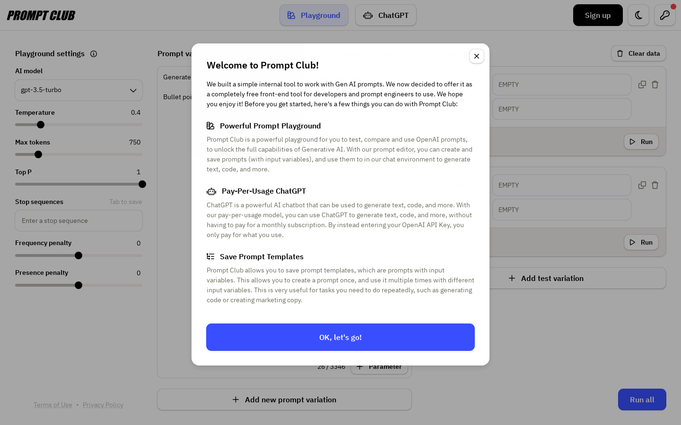Click the Top P slider handle
The height and width of the screenshot is (425, 681).
tap(142, 184)
